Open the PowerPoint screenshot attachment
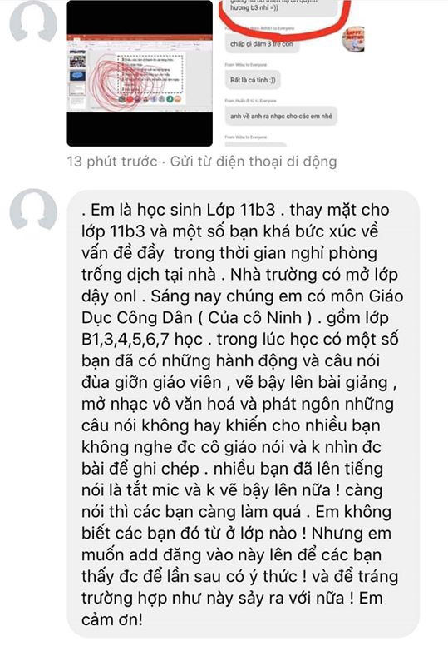This screenshot has width=448, height=646. (x=140, y=73)
